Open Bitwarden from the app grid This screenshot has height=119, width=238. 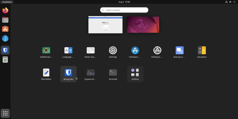coord(68,74)
